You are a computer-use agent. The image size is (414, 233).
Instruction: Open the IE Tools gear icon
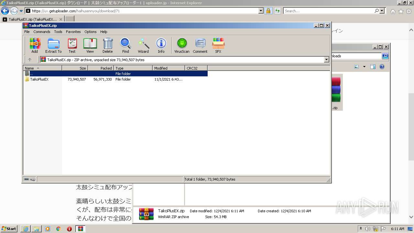(409, 11)
